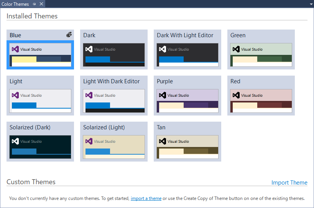The width and height of the screenshot is (314, 208).
Task: Click the Green theme title
Action: point(238,35)
